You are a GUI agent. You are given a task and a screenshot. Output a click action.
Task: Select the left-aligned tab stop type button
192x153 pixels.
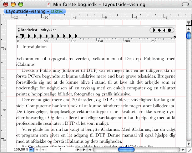tap(154, 30)
